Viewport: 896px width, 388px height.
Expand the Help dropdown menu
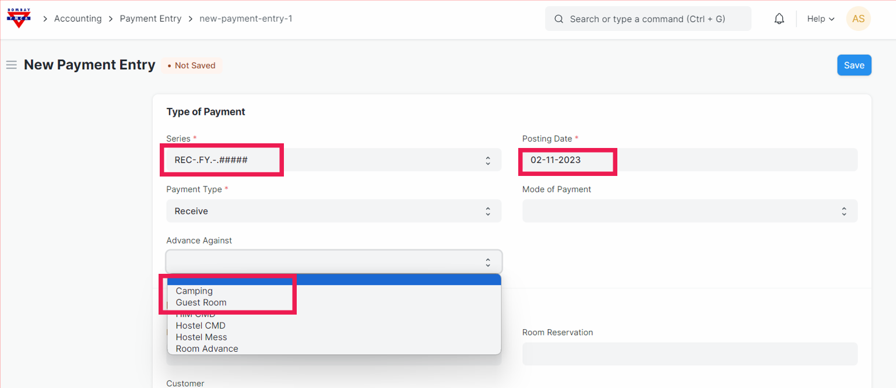point(820,19)
